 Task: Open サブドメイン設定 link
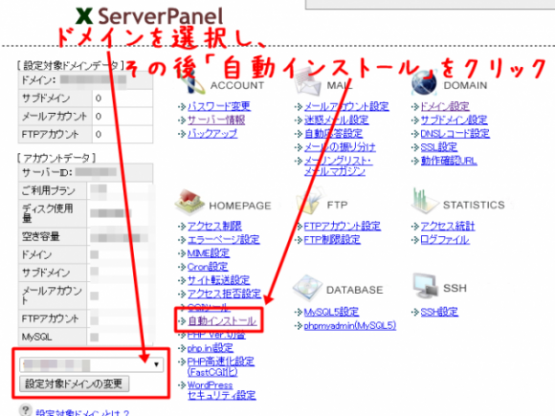454,120
